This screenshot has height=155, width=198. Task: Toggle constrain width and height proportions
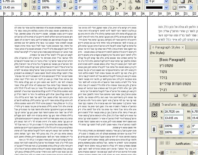26,5
